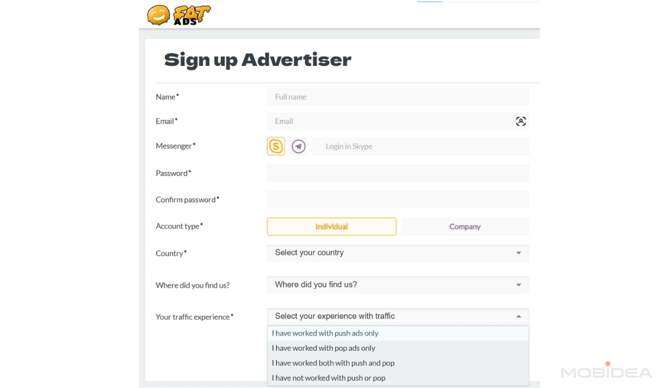Select the Telegram messenger icon
This screenshot has height=388, width=666.
pos(299,146)
